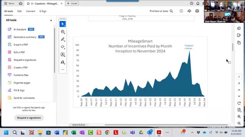Select the signature stamp tool

click(63, 62)
